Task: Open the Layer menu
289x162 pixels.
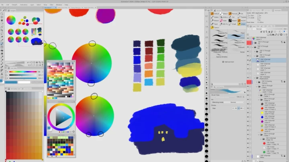Action: pyautogui.click(x=32, y=4)
